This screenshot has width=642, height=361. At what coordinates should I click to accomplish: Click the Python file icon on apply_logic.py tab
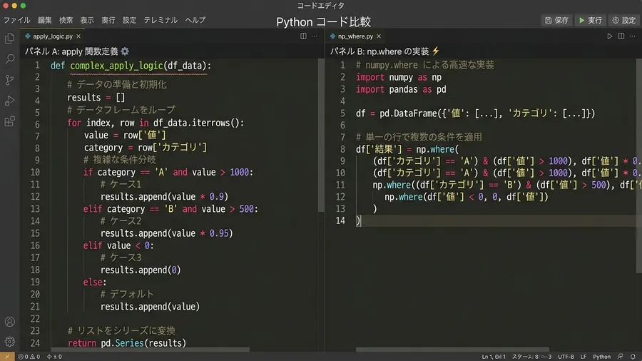(x=28, y=36)
